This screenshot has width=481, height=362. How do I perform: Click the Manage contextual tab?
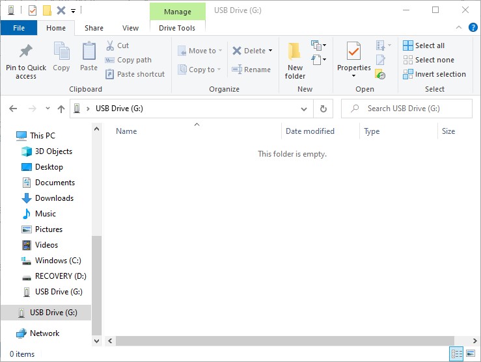click(178, 12)
